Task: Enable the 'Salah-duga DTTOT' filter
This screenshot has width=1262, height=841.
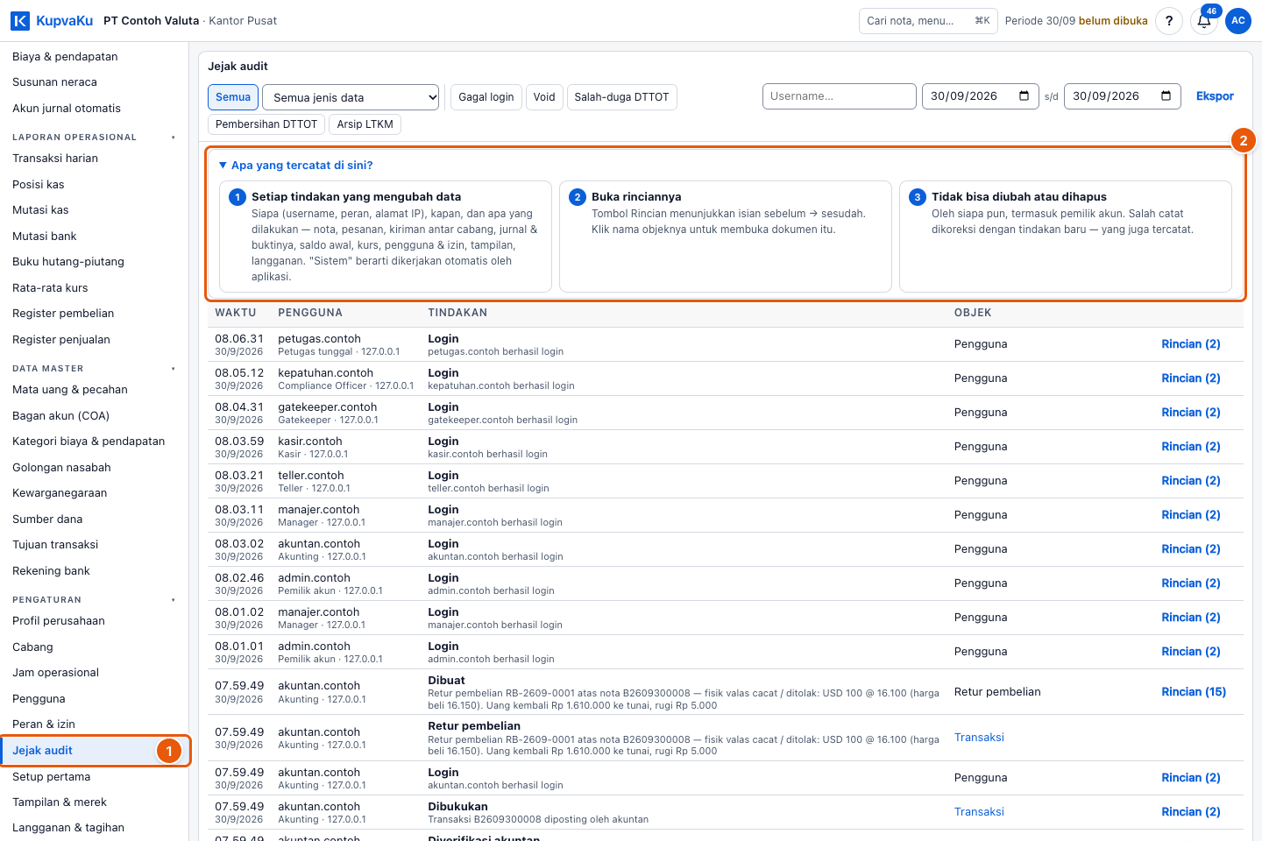Action: pos(621,97)
